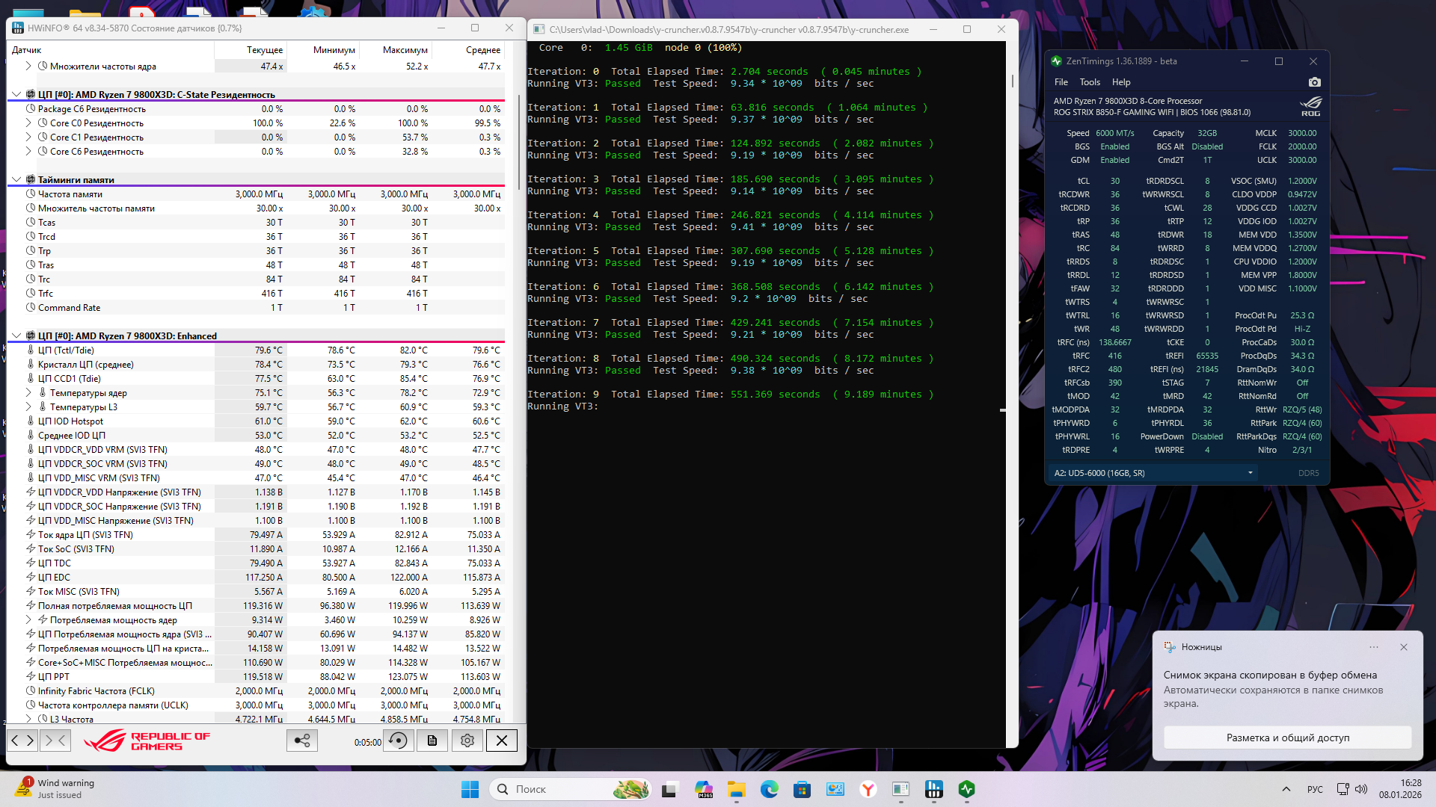
Task: Open the File menu in ZenTimings
Action: (1061, 82)
